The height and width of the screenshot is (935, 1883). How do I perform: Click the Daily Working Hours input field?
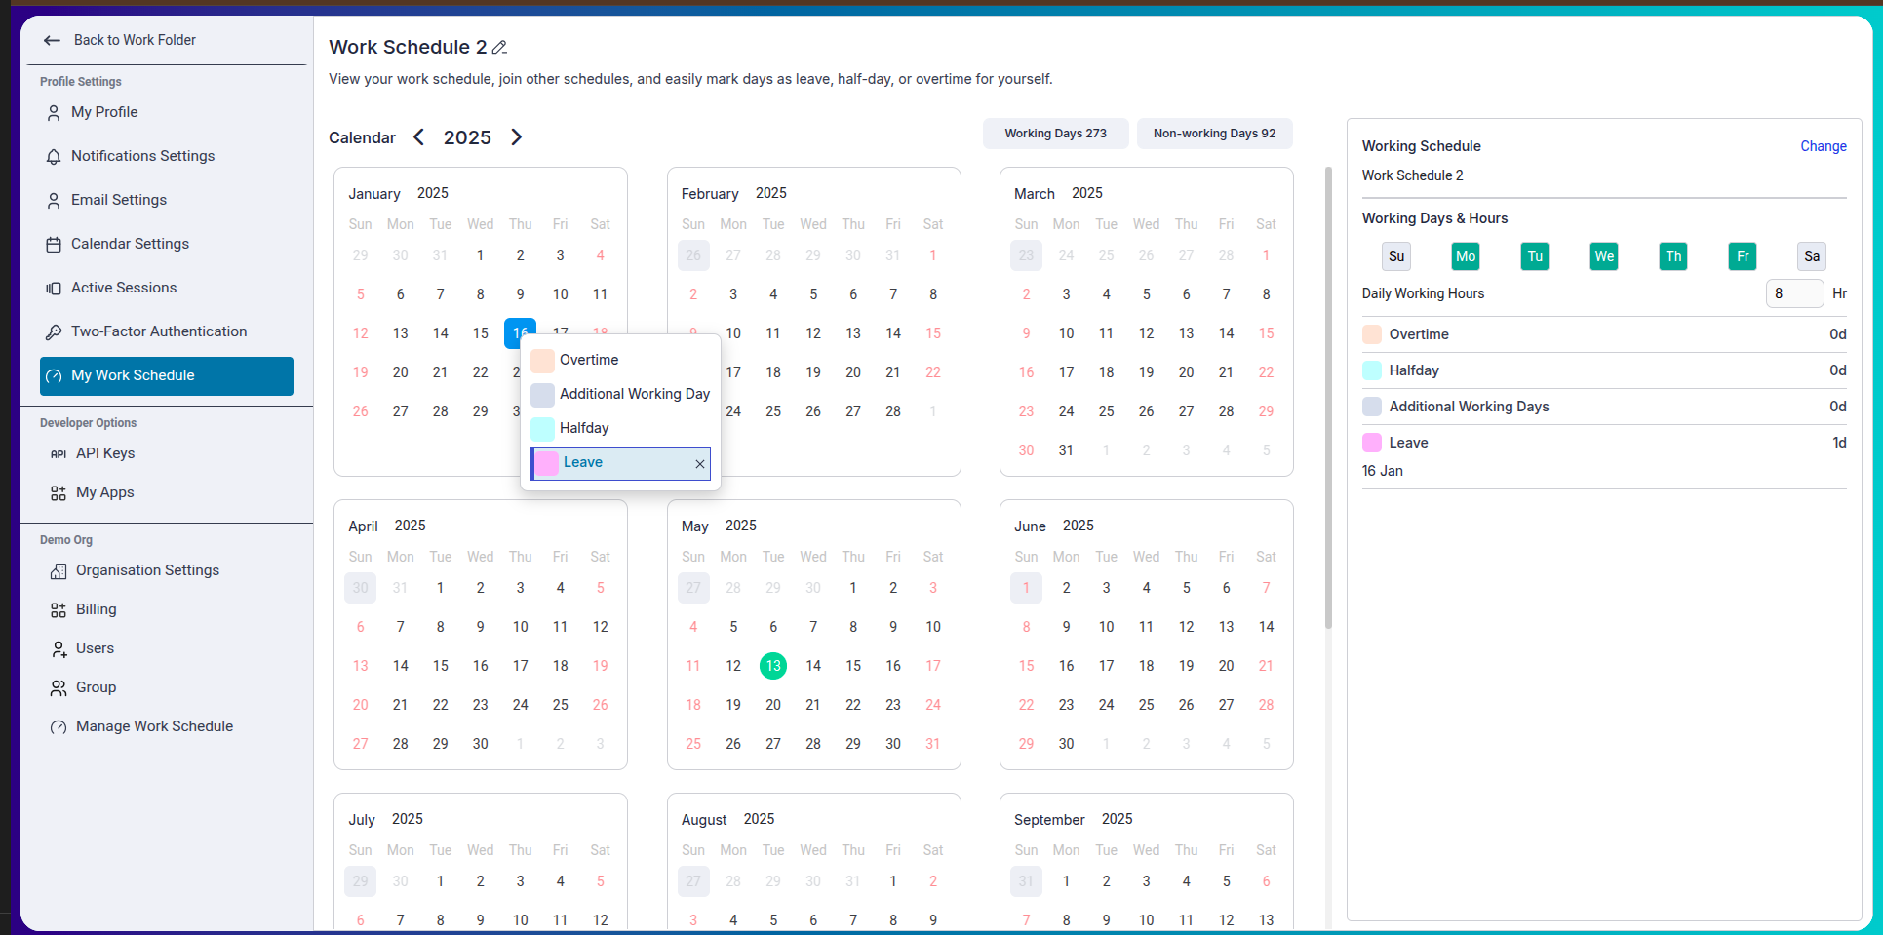[1794, 293]
